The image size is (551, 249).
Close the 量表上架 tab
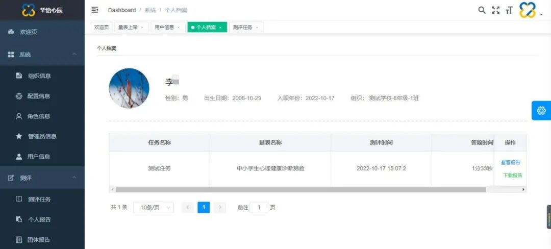[142, 28]
